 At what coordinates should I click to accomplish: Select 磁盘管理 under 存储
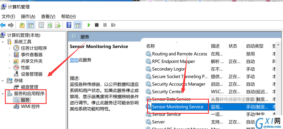29,87
